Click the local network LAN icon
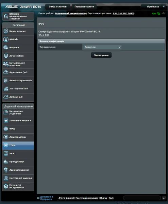The height and width of the screenshot is (204, 168). click(x=6, y=120)
